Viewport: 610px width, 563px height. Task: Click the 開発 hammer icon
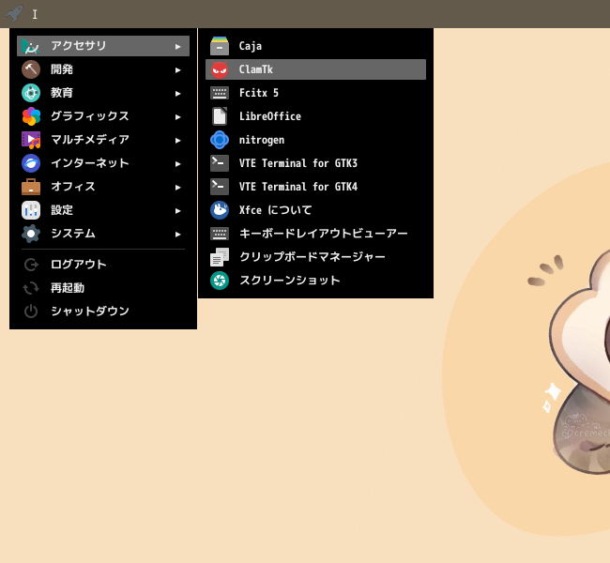click(x=31, y=69)
